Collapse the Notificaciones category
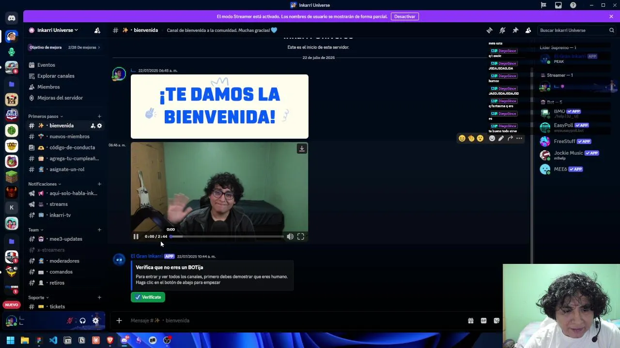620x348 pixels. (x=45, y=184)
